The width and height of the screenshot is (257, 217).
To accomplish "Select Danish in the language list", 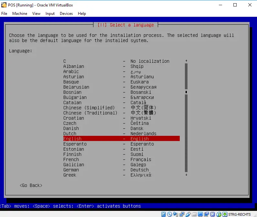I will 122,128.
